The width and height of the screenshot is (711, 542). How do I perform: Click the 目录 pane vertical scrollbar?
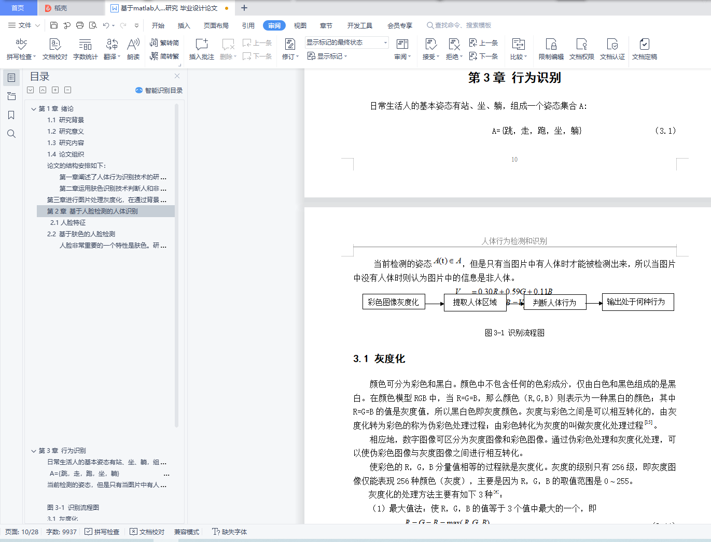tap(177, 265)
